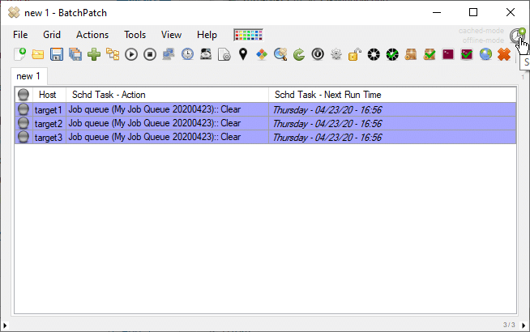This screenshot has height=332, width=530.
Task: Switch to the 'new 1' grid tab
Action: pyautogui.click(x=28, y=76)
